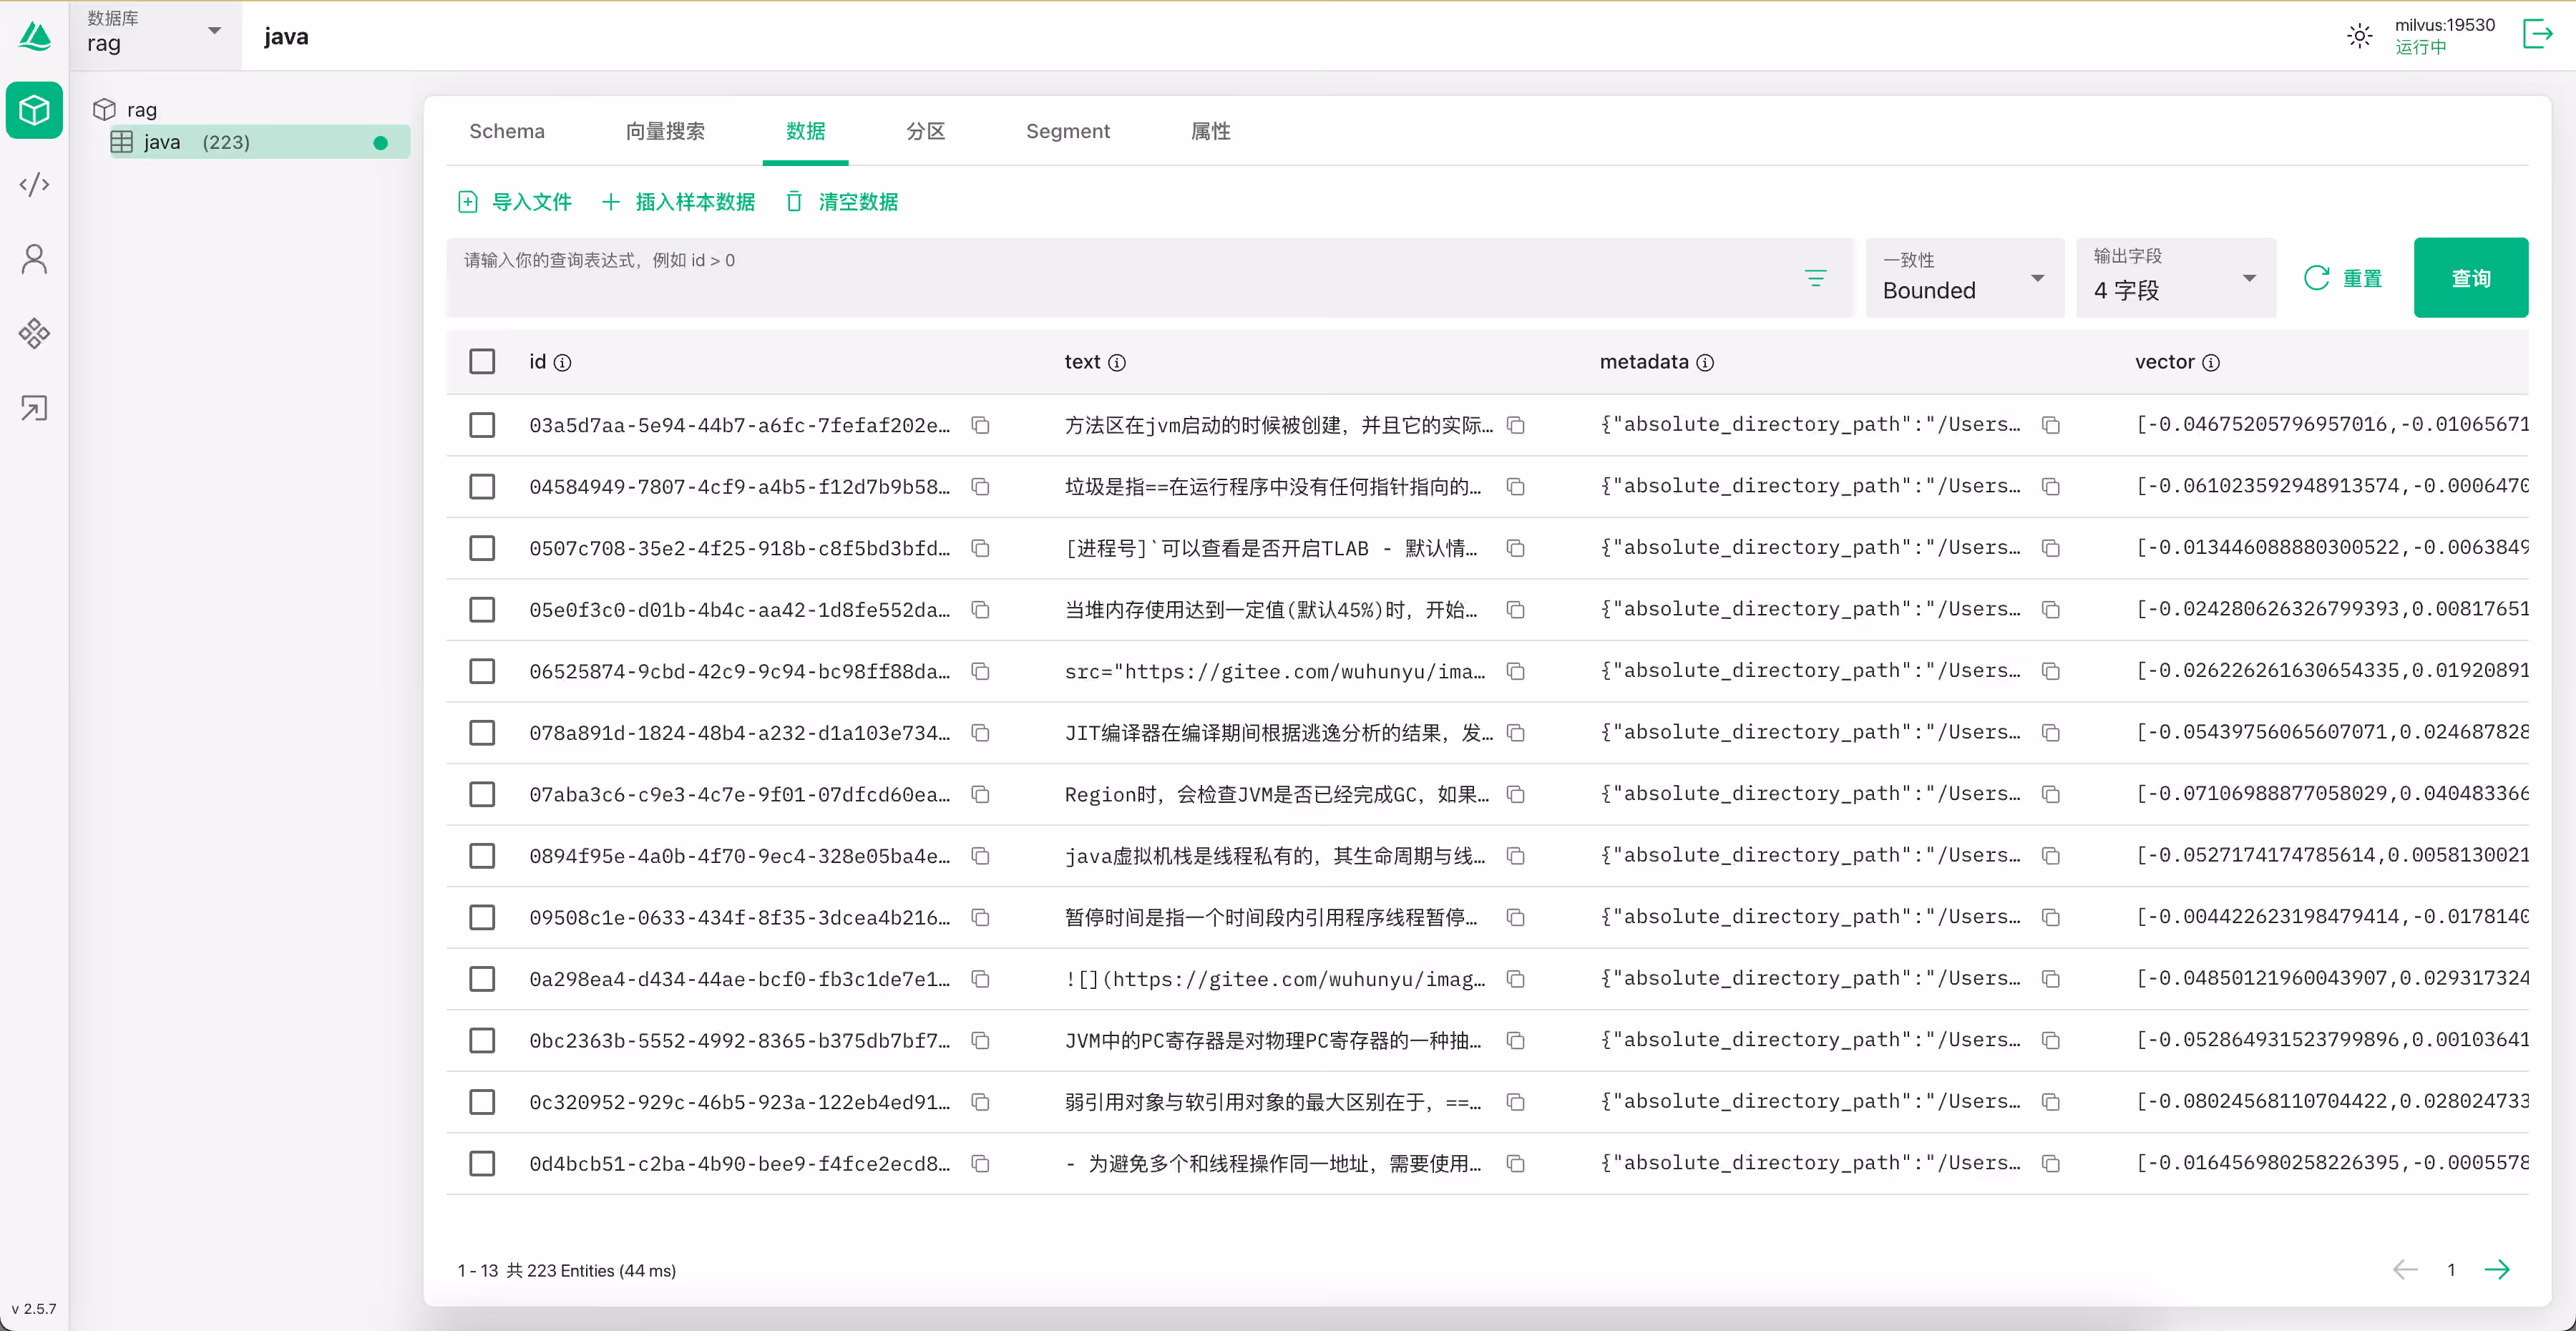The height and width of the screenshot is (1331, 2576).
Task: Click the info icon beside text header
Action: click(x=1117, y=362)
